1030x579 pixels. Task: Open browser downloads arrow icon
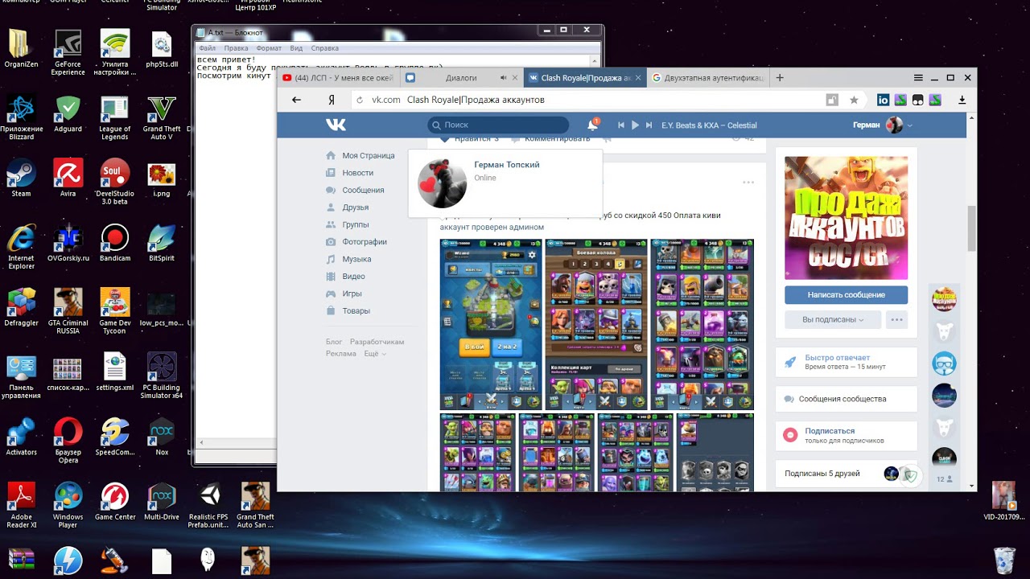click(962, 100)
